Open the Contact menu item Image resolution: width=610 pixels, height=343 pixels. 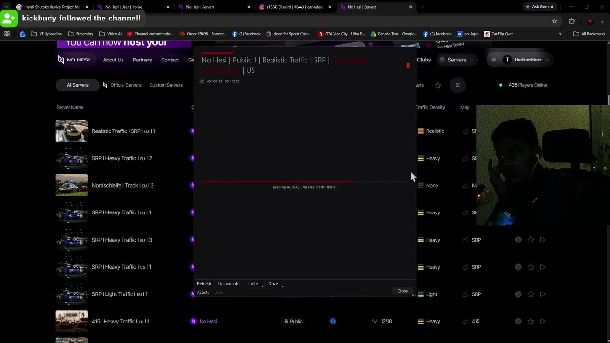[170, 60]
